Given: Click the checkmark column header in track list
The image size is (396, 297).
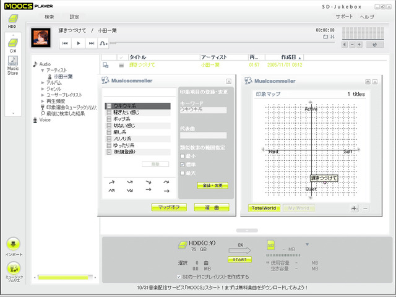Looking at the screenshot, I should click(122, 58).
